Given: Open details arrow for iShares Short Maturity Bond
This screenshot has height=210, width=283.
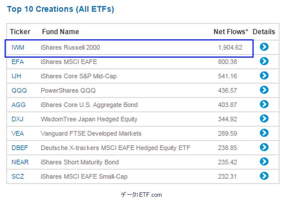Looking at the screenshot, I should click(264, 162).
